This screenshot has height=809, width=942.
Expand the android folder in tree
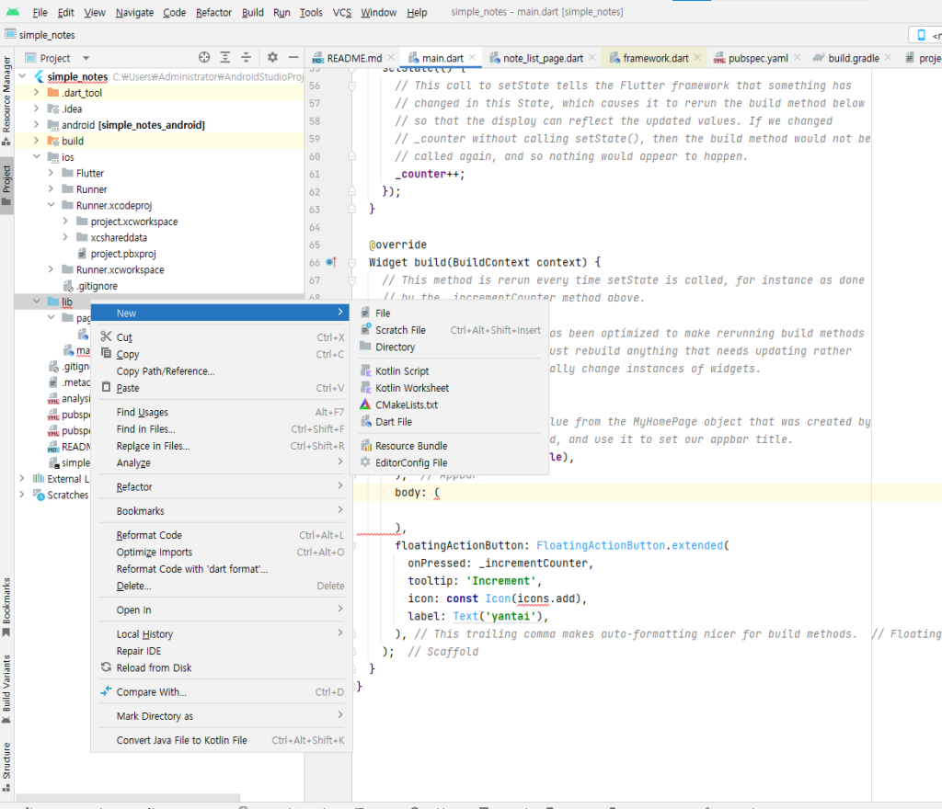click(36, 125)
